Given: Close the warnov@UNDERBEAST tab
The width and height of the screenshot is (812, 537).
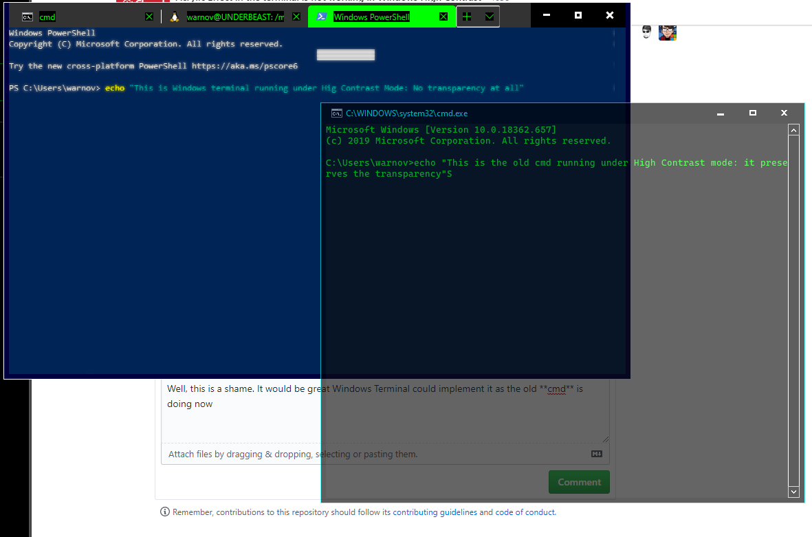Looking at the screenshot, I should [296, 17].
